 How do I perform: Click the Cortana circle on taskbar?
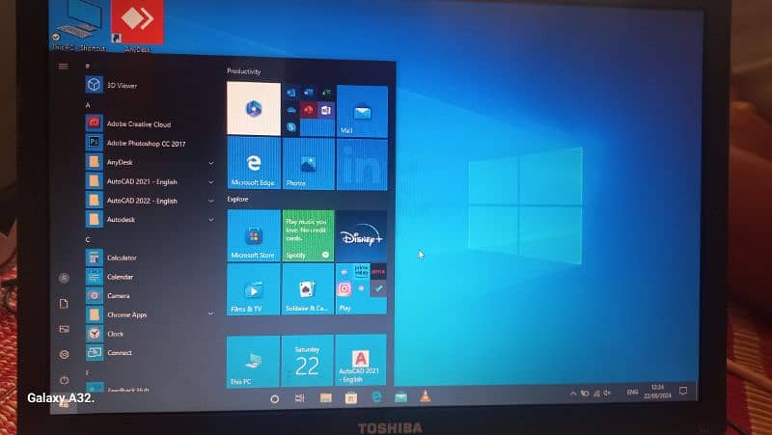(x=275, y=399)
